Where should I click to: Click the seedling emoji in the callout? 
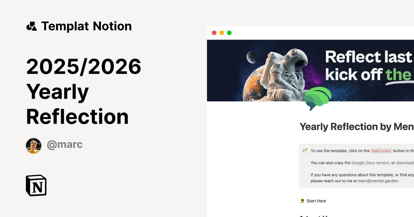[305, 150]
